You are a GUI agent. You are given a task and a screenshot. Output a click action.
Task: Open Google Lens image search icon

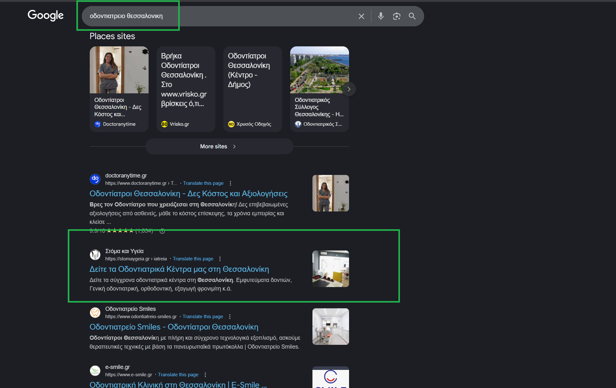pos(396,16)
